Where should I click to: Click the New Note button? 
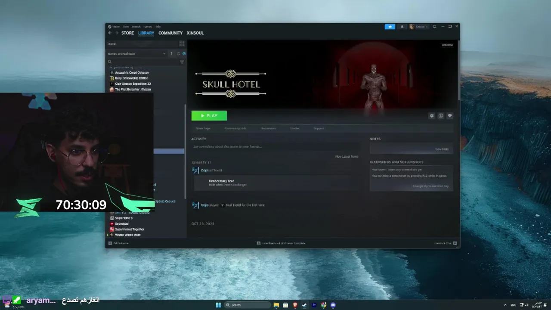(x=442, y=149)
